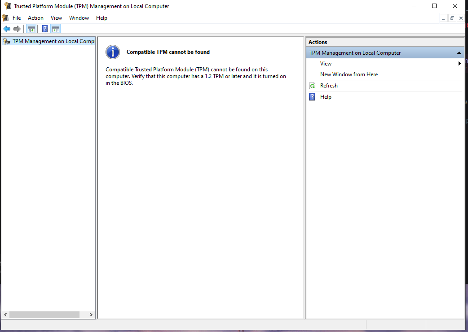Screen dimensions: 468x332
Task: Open the Window menu
Action: pyautogui.click(x=79, y=18)
